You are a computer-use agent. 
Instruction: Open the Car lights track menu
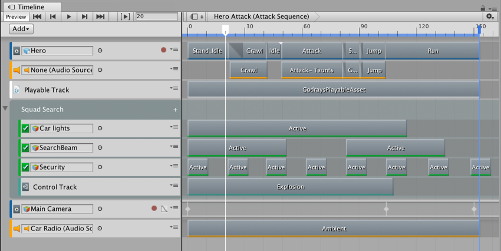coord(174,127)
